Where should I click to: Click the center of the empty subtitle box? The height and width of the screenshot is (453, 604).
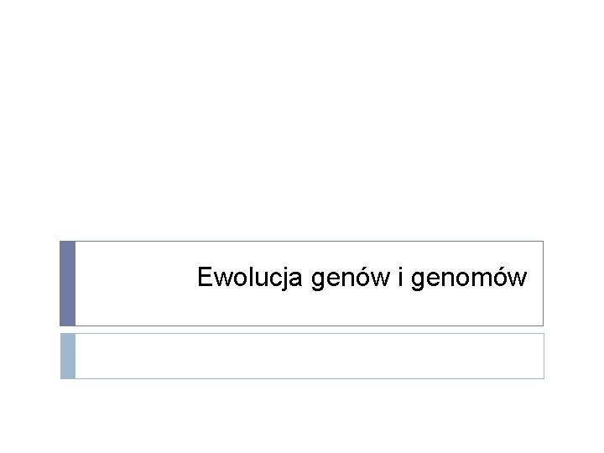[x=309, y=356]
